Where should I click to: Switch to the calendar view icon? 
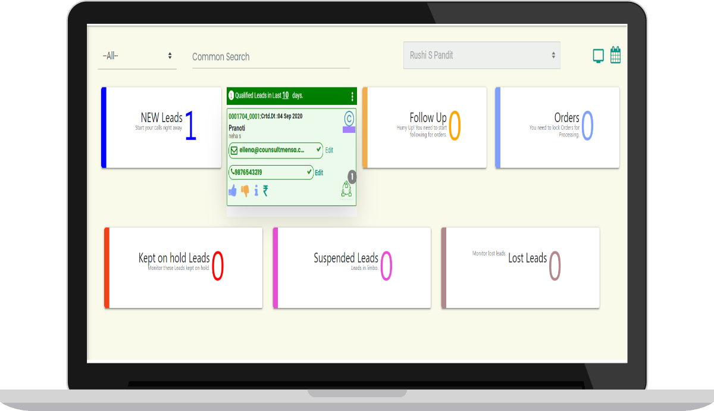click(x=615, y=55)
